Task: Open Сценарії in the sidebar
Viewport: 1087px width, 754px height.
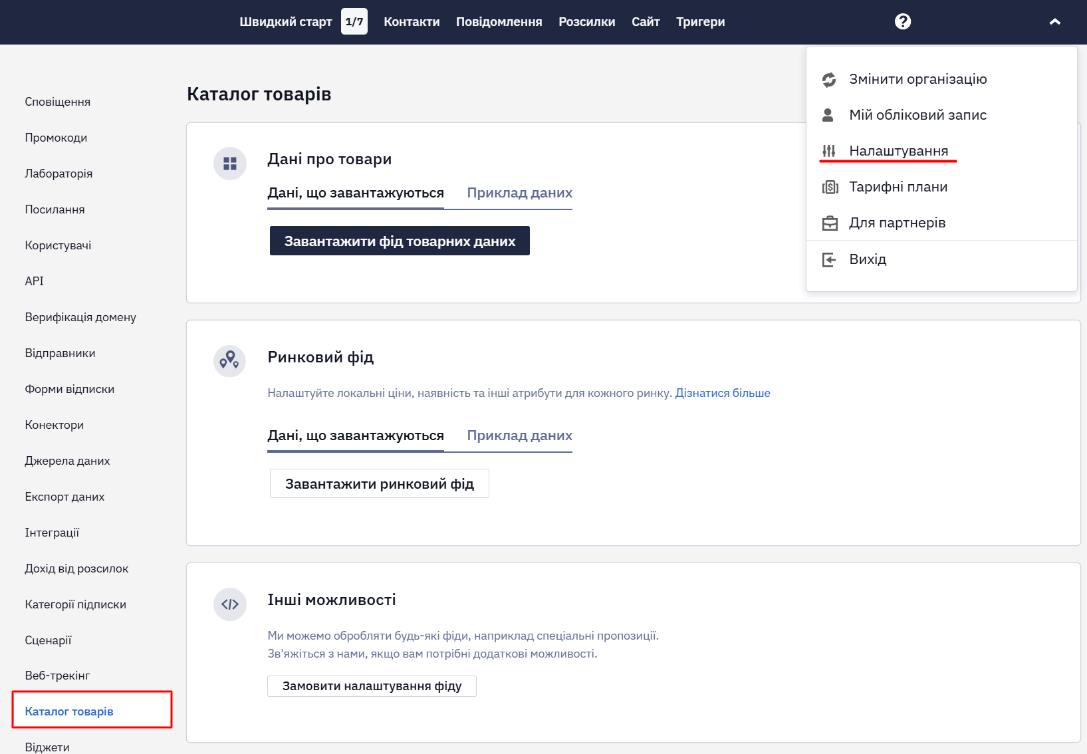Action: 48,640
